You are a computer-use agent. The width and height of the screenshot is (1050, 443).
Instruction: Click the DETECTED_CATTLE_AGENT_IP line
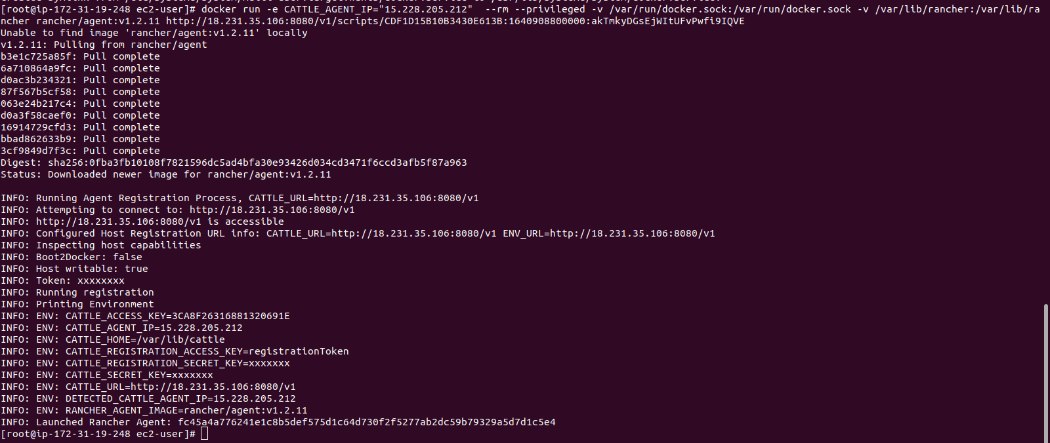point(148,398)
